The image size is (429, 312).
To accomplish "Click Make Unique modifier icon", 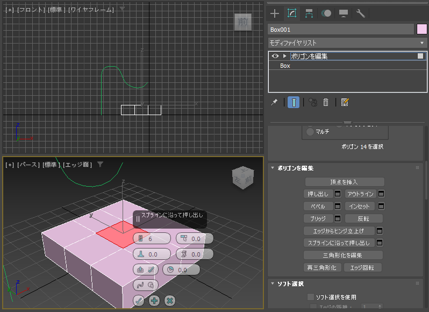I will tap(313, 102).
